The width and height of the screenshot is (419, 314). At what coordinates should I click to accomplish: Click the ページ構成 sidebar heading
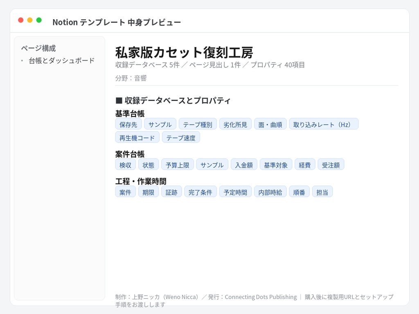pyautogui.click(x=38, y=48)
